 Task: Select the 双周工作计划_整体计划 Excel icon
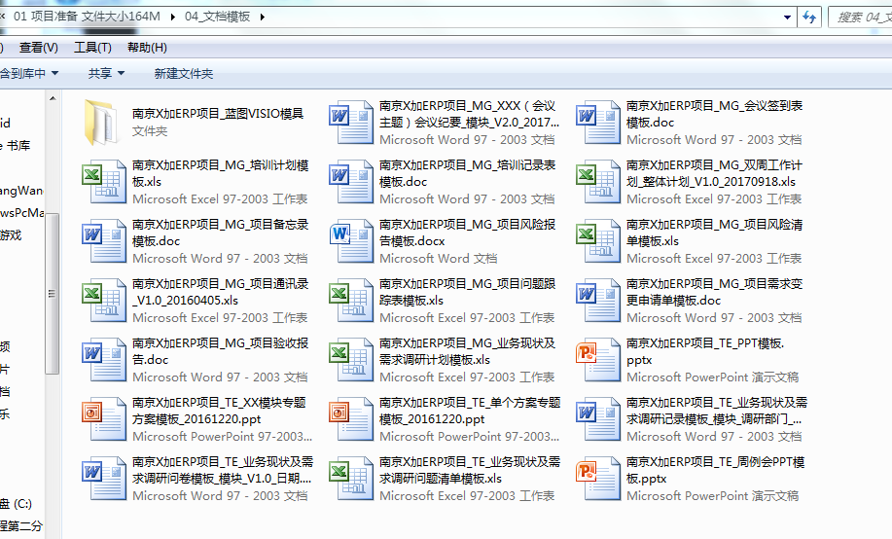[x=598, y=182]
